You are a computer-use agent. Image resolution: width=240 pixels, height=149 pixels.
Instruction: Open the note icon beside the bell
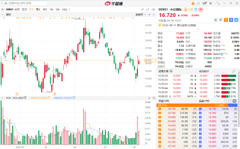tap(221, 20)
